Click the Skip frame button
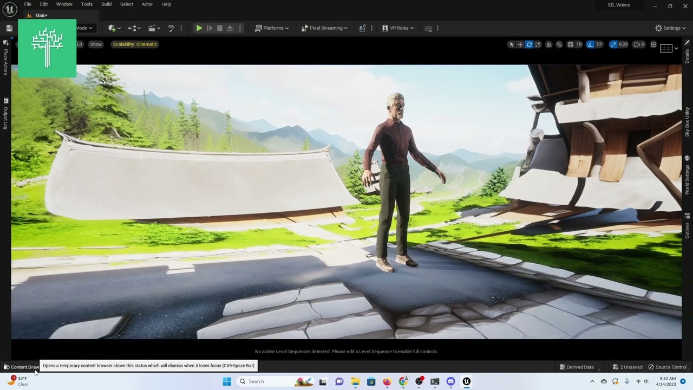693x390 pixels. point(210,28)
